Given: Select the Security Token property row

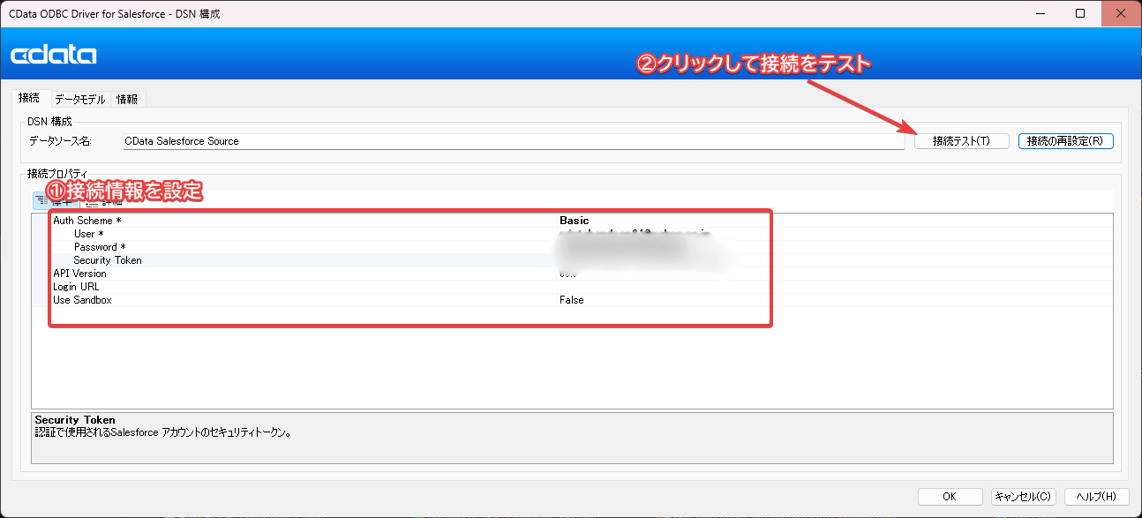Looking at the screenshot, I should 572,260.
